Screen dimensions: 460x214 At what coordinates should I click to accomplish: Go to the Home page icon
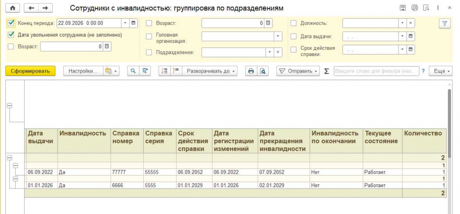click(x=13, y=8)
